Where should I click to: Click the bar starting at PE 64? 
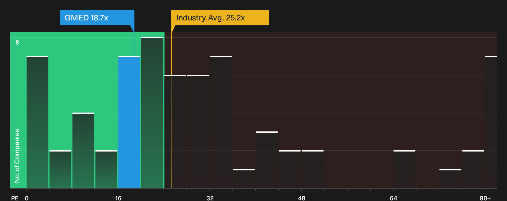point(404,169)
